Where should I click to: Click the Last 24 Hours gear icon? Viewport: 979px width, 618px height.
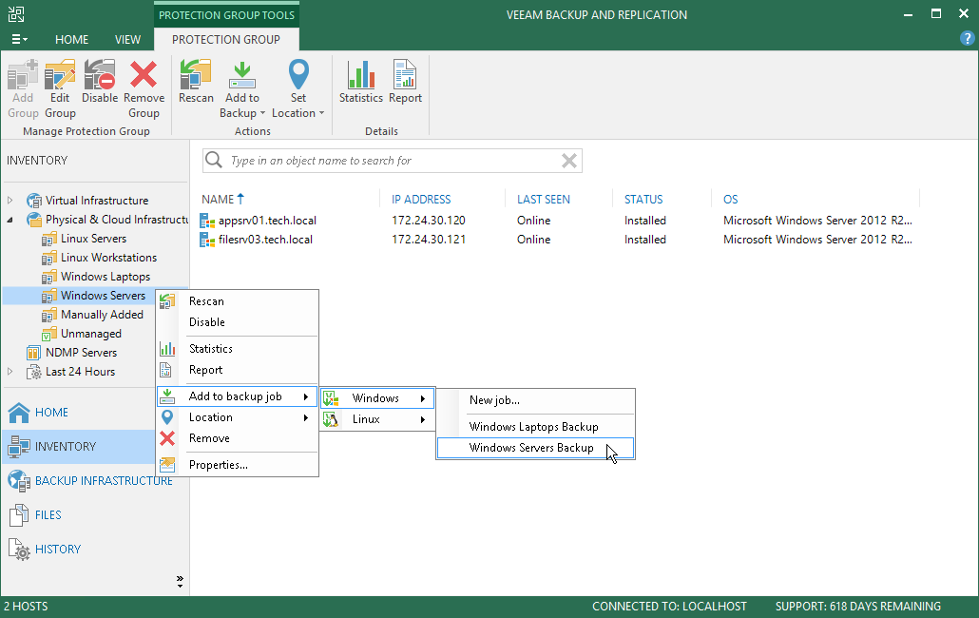coord(33,372)
